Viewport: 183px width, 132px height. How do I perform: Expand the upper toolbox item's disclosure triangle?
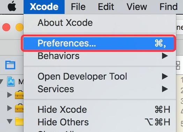[9, 95]
